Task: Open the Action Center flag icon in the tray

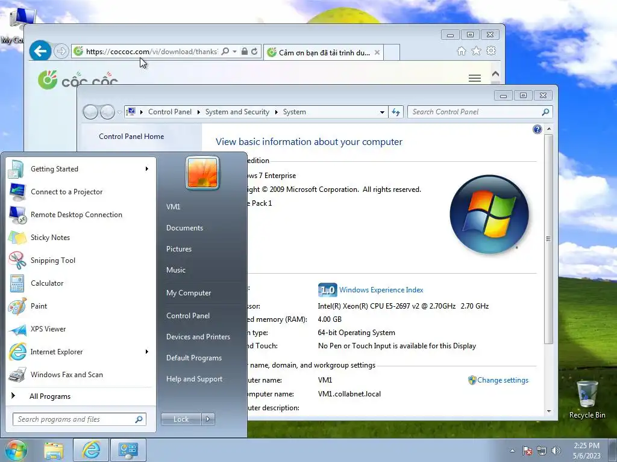Action: coord(527,451)
